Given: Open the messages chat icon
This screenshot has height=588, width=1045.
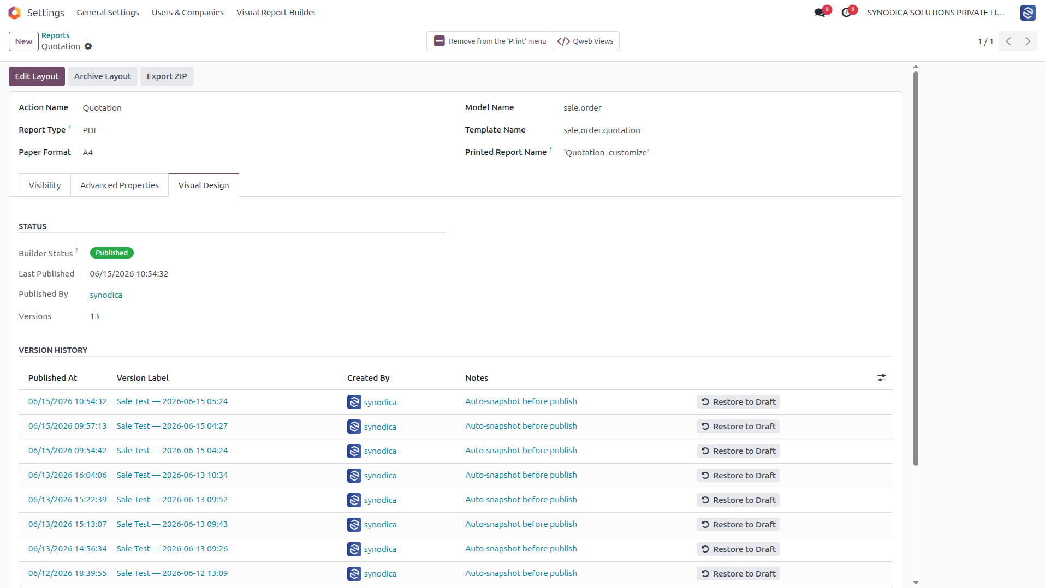Looking at the screenshot, I should [x=820, y=13].
